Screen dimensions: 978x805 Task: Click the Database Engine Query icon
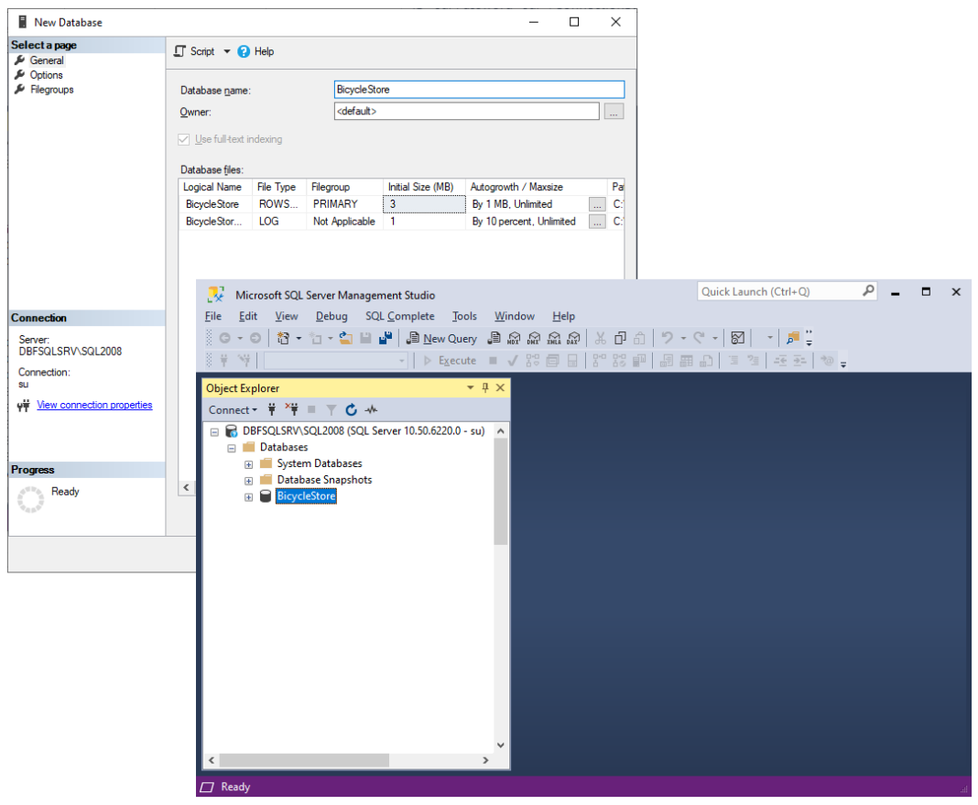point(494,338)
